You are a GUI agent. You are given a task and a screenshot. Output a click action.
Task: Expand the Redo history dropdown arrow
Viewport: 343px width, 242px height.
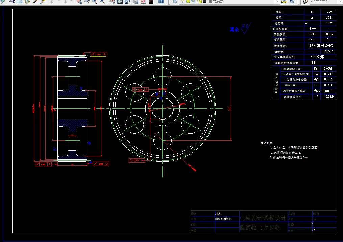pos(71,1)
